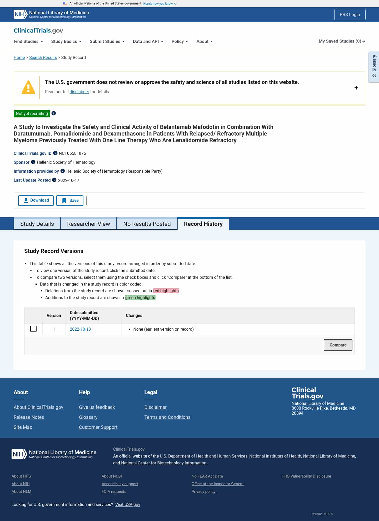Save this study
Viewport: 379px width, 521px height.
tap(70, 200)
